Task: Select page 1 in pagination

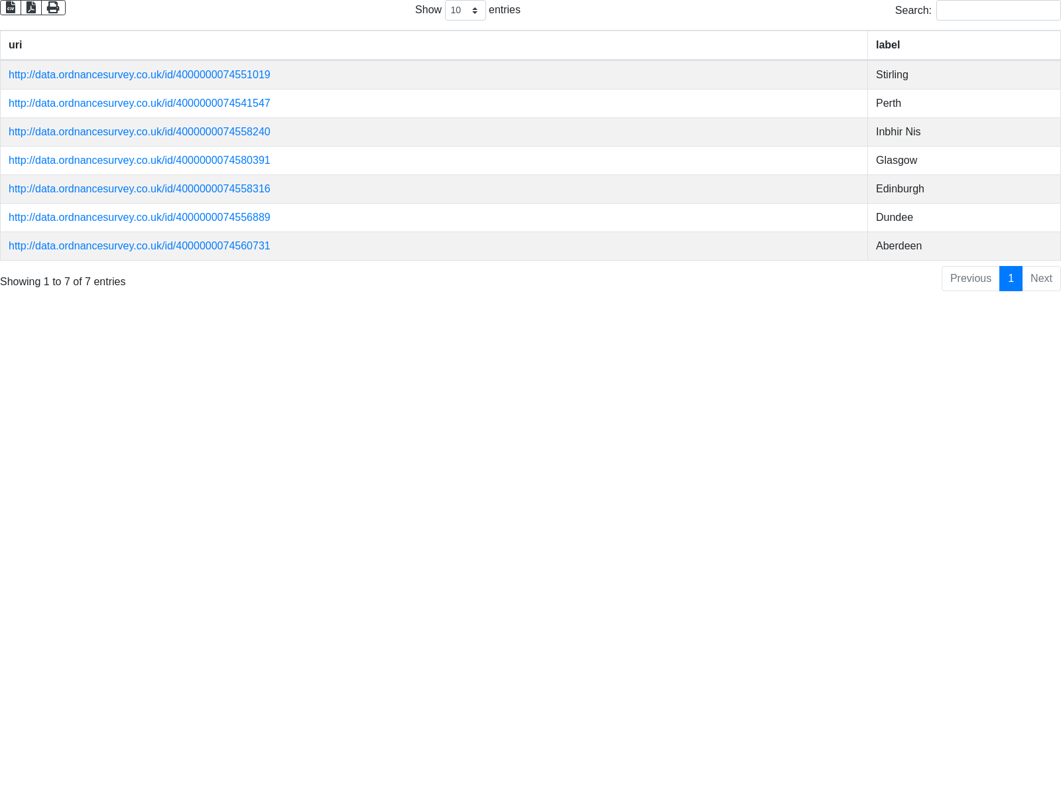Action: [1011, 279]
